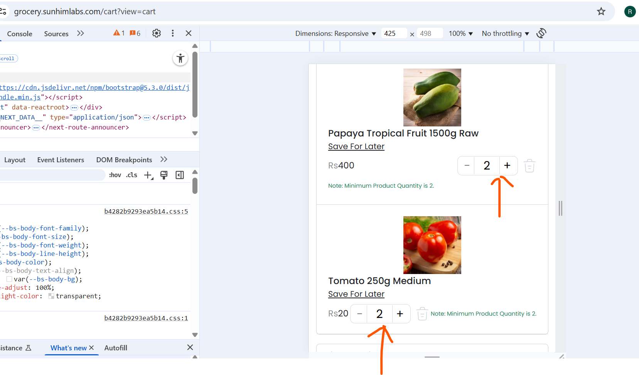Open DevTools settings gear
639x375 pixels.
[x=157, y=33]
